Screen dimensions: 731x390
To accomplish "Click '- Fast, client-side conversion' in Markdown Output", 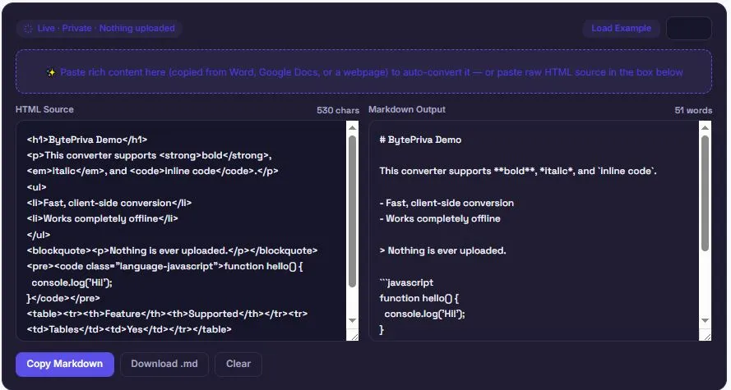I will pyautogui.click(x=446, y=203).
